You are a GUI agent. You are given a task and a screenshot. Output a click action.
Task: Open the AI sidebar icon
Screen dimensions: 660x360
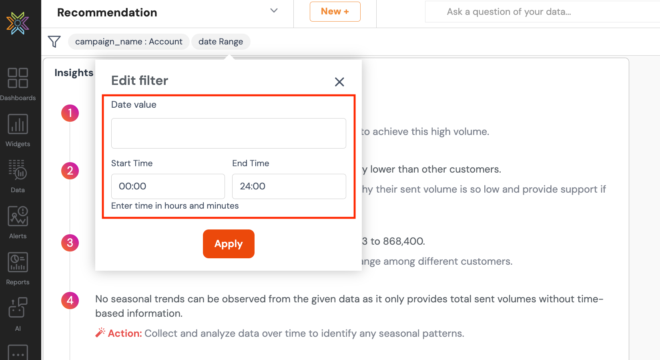pyautogui.click(x=18, y=308)
